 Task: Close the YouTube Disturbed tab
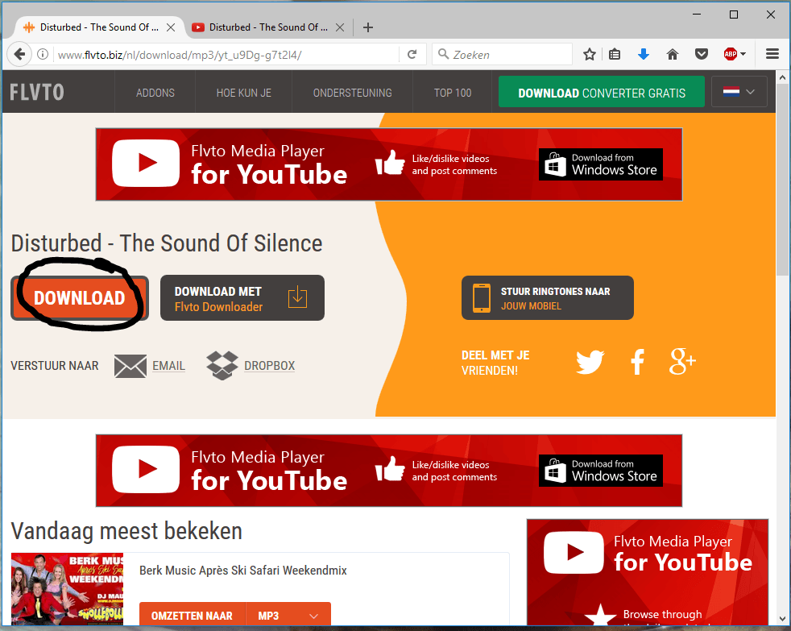340,27
